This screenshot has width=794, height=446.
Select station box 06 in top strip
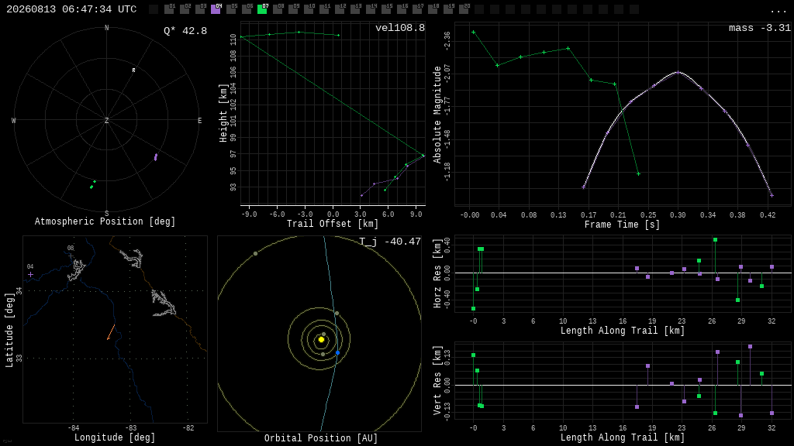(x=247, y=9)
